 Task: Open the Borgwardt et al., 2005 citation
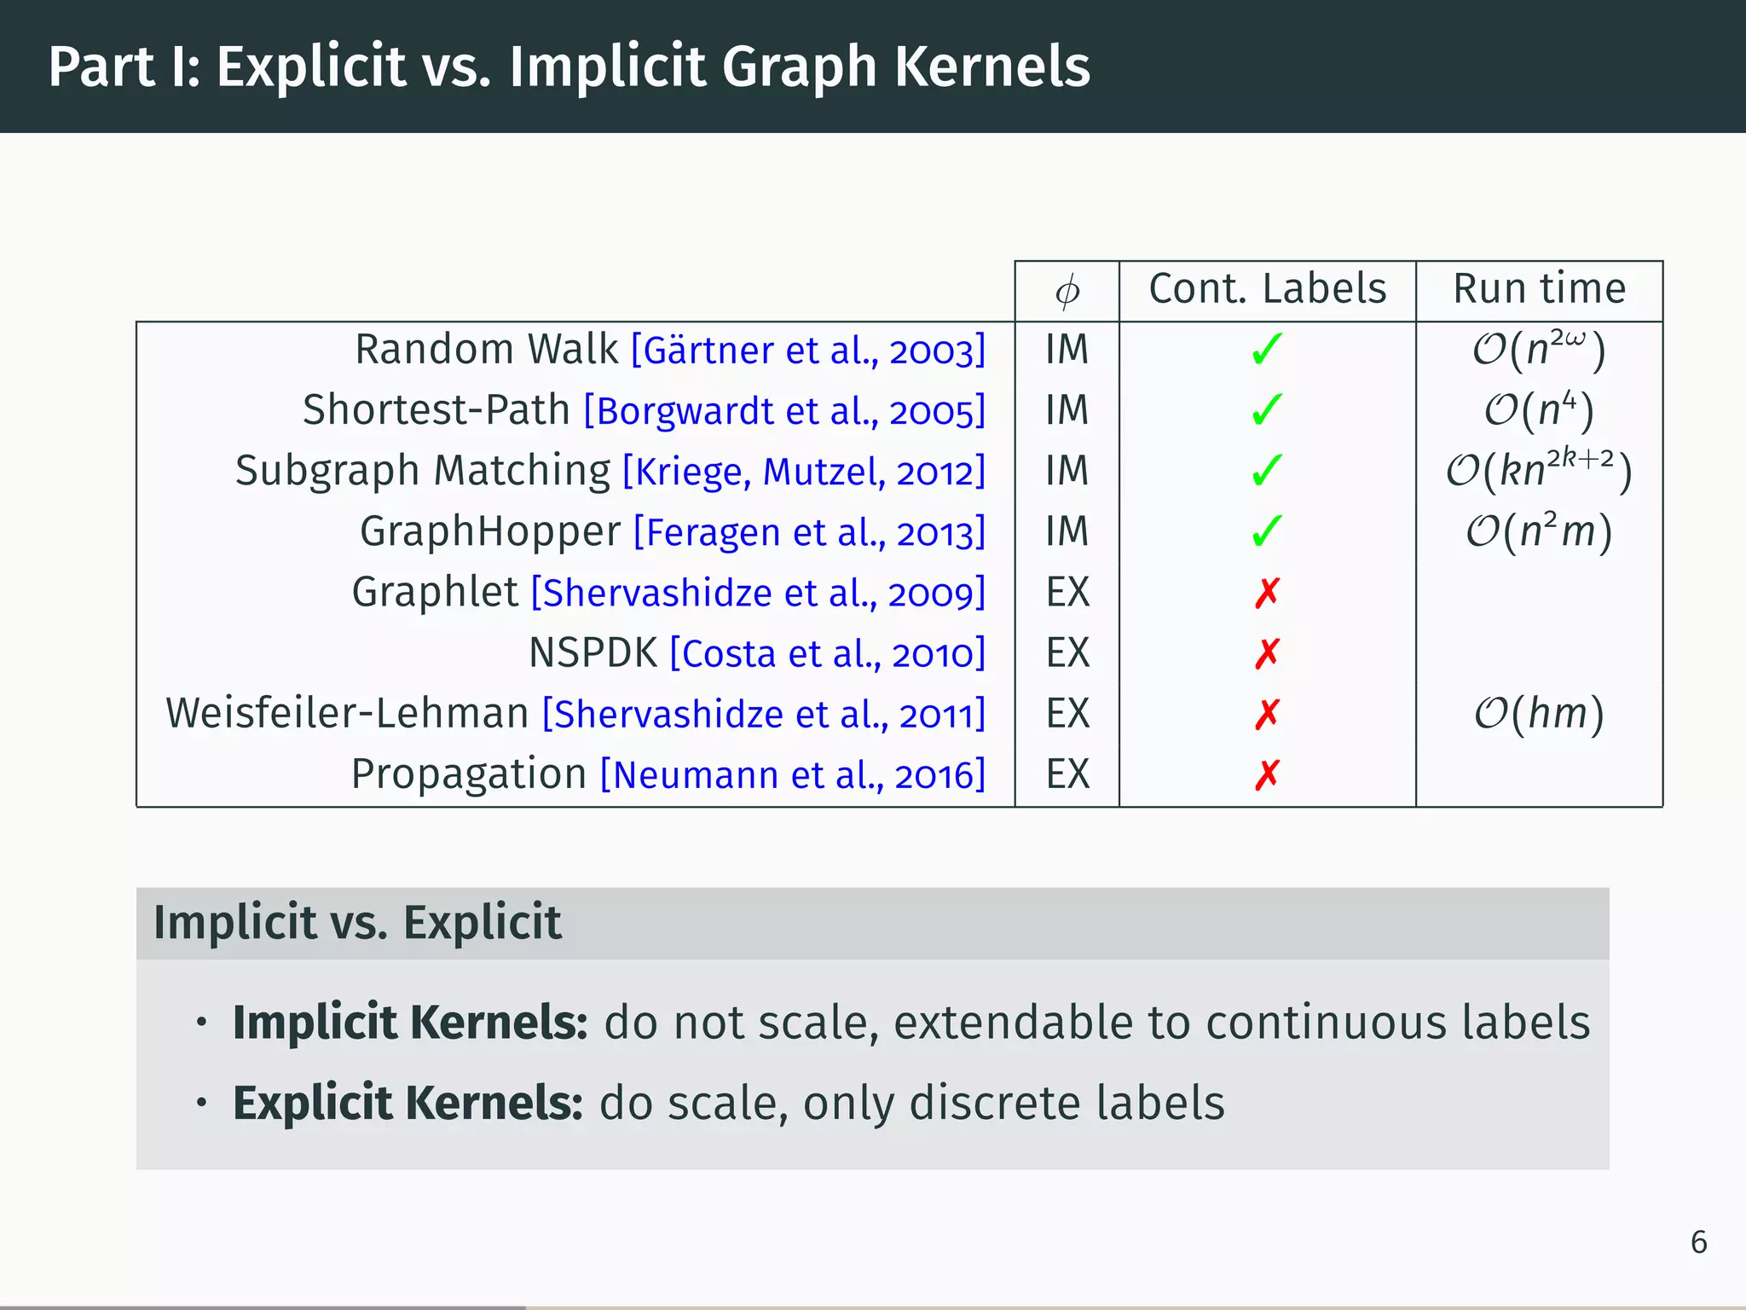pos(784,410)
